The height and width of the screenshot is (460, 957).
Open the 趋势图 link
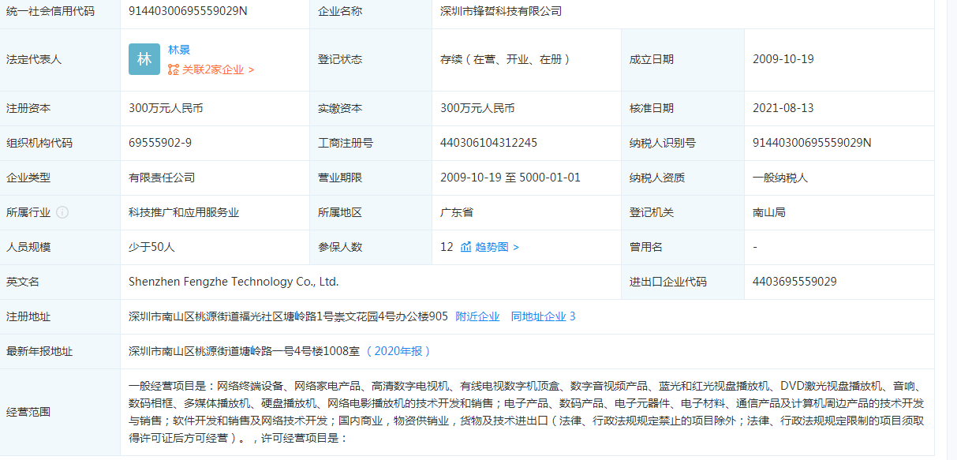click(497, 247)
